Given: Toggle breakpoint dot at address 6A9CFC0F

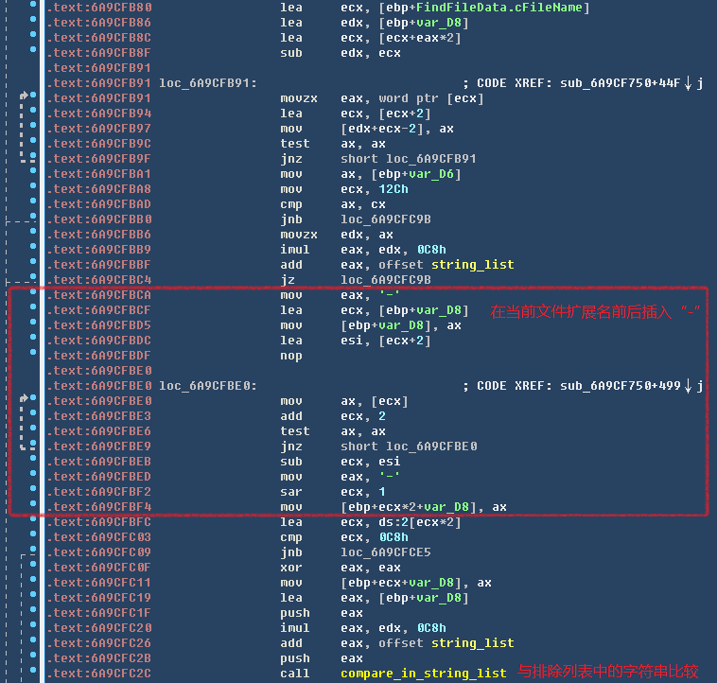Looking at the screenshot, I should pyautogui.click(x=33, y=564).
